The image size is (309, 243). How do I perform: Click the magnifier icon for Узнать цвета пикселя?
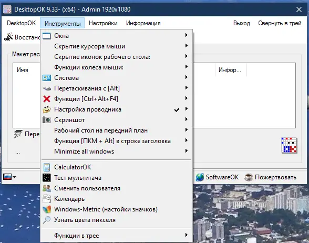(x=47, y=220)
